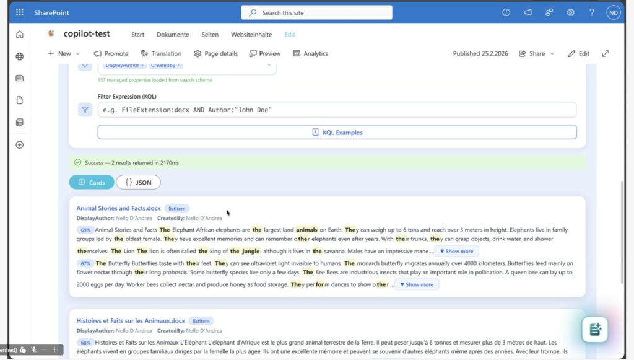Click the muted microphone icon in overlay
634x360 pixels.
[34, 349]
